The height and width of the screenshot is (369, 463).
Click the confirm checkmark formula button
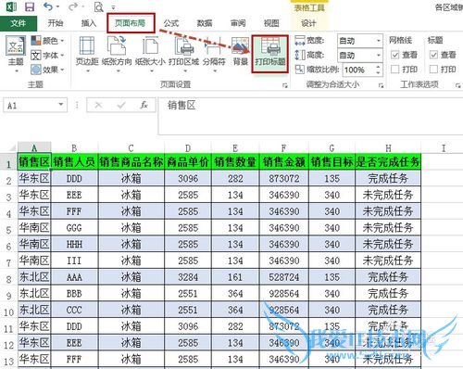[x=121, y=106]
